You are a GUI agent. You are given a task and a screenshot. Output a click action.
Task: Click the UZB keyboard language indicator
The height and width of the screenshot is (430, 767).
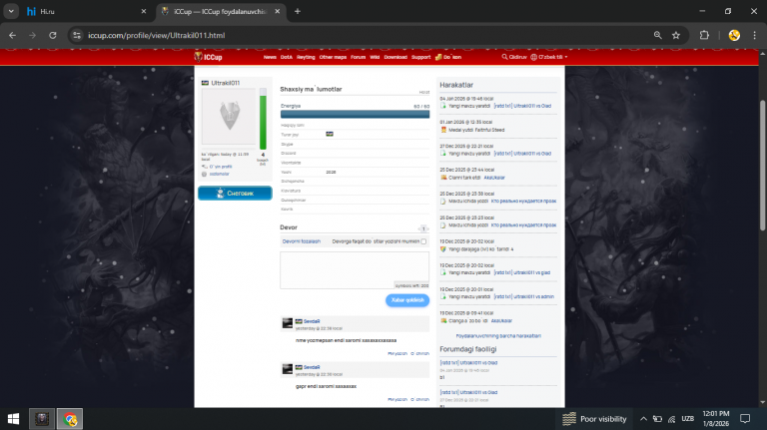pos(687,419)
